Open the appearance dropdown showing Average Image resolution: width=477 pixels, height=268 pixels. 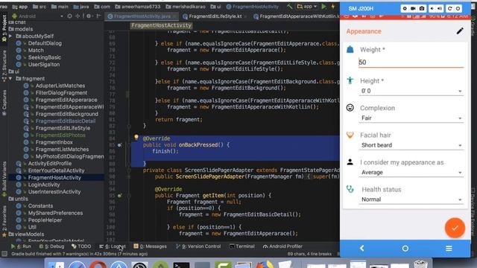coord(411,172)
